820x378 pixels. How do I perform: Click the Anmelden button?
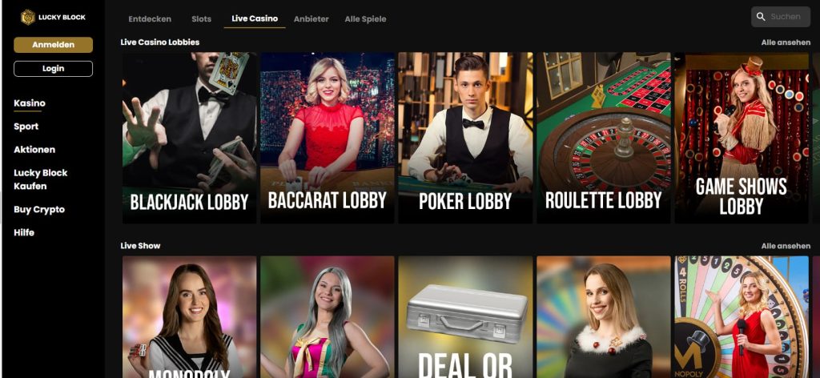[54, 45]
